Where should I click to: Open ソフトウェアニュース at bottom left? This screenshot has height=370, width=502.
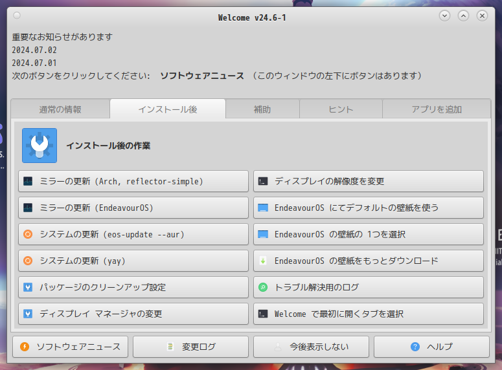coord(70,347)
